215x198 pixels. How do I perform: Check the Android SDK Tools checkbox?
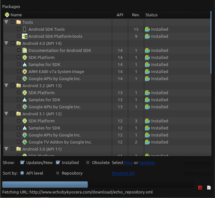tap(19, 29)
